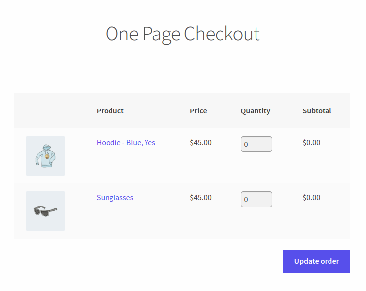366x291 pixels.
Task: Click the Sunglasses $0.00 subtotal
Action: (311, 198)
